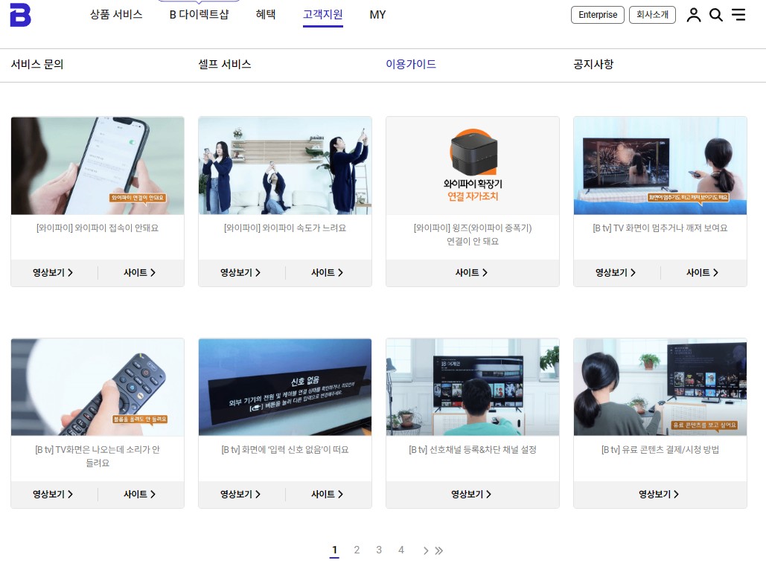Open 혜택 menu
766x569 pixels.
(x=266, y=15)
